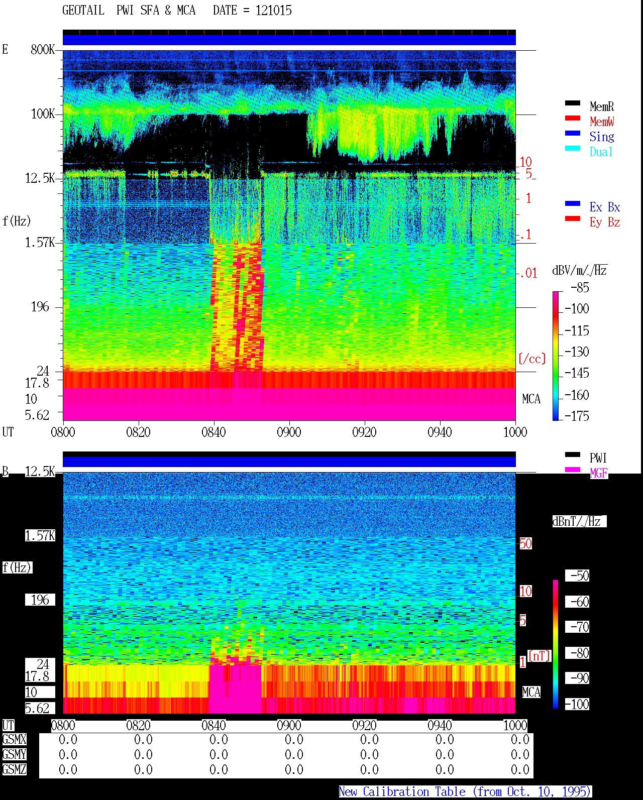Click the red MemW legend swatch
The width and height of the screenshot is (643, 800).
point(573,119)
